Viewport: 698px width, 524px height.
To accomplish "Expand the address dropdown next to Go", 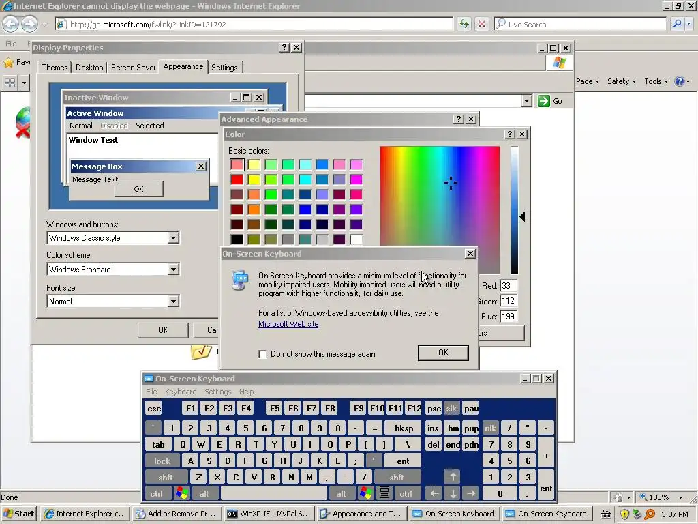I will (x=527, y=101).
